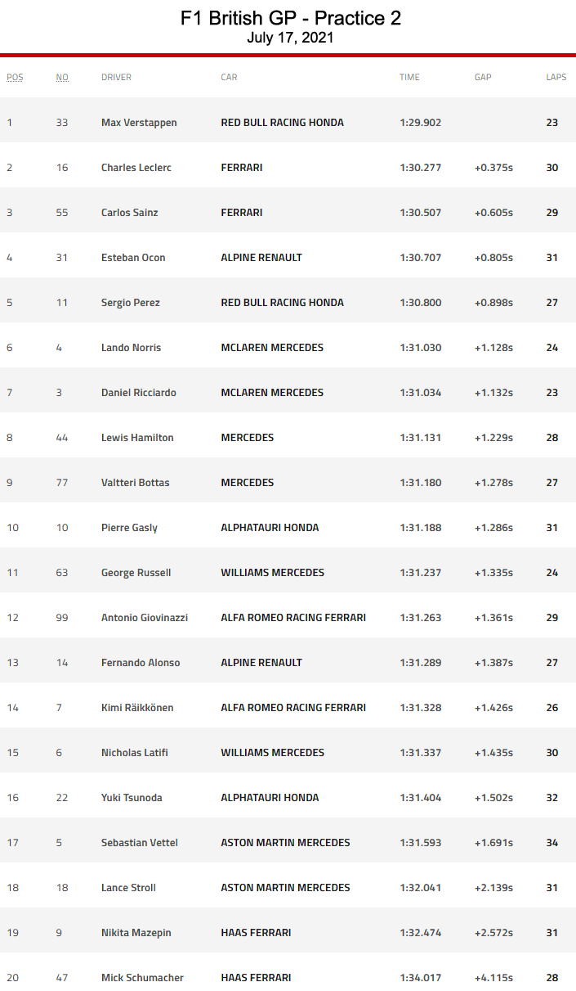Click Kimi Räikkönen's driver name
The height and width of the screenshot is (991, 576).
pyautogui.click(x=137, y=708)
